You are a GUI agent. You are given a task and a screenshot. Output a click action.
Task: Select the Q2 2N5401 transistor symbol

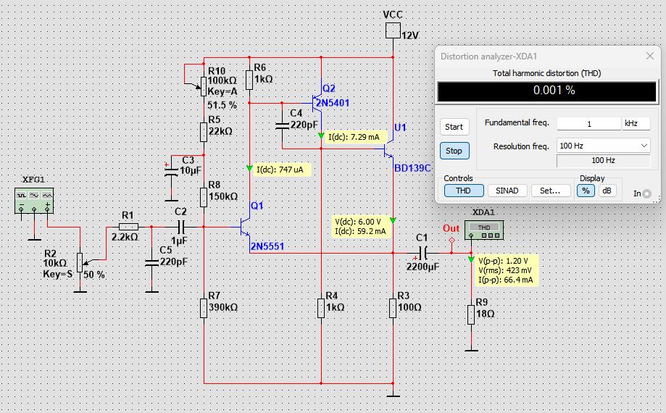pos(317,103)
